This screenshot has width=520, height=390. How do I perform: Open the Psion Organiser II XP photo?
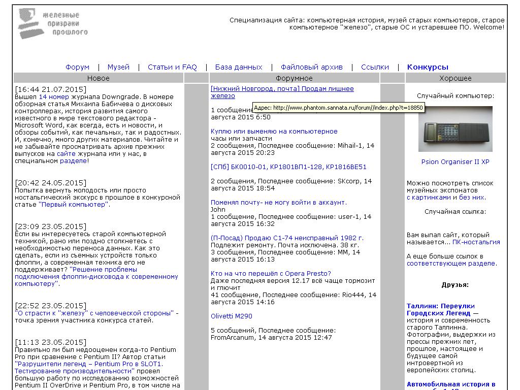[x=455, y=128]
